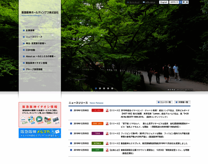
Task: Click the 阪急阪神ホールディングス company logo
Action: click(40, 13)
